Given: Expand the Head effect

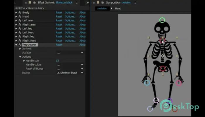Looking at the screenshot, I should click(x=16, y=17).
